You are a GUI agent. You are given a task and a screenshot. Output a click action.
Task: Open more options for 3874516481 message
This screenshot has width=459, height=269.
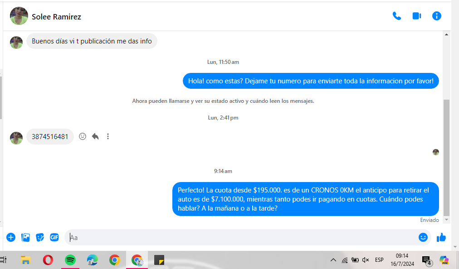(108, 136)
